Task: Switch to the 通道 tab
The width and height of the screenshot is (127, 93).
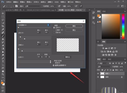Action: point(104,59)
